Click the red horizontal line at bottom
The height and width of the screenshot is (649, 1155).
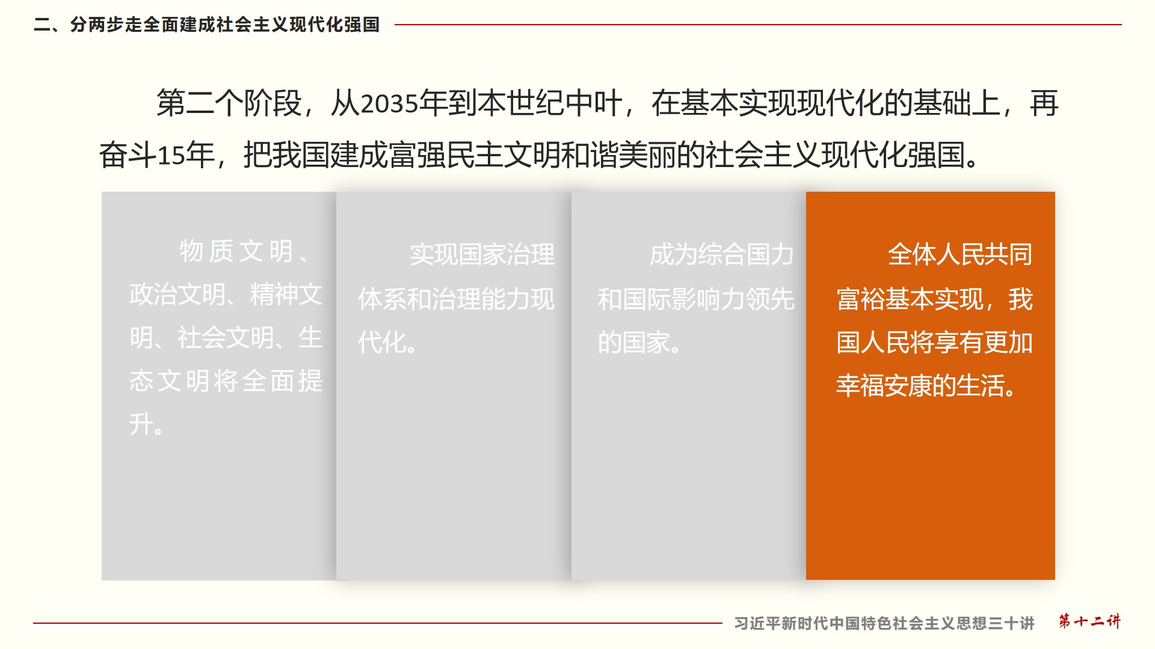[x=377, y=623]
